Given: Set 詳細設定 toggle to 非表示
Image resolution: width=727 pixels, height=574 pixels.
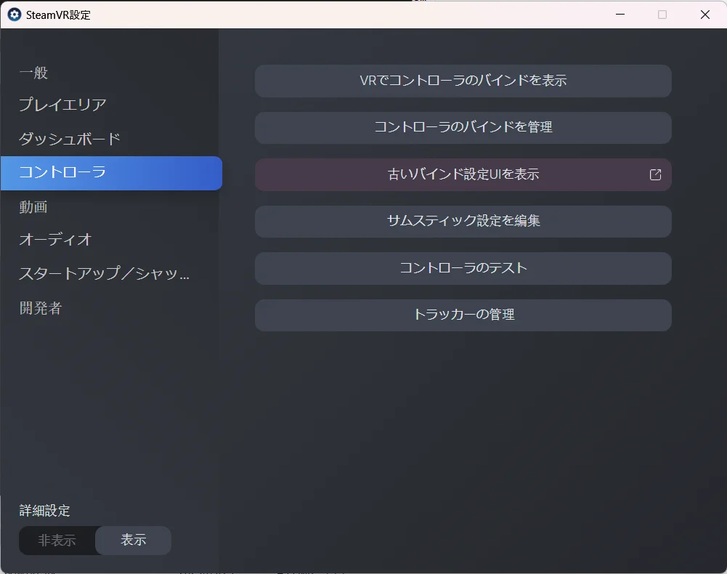Looking at the screenshot, I should click(x=57, y=541).
